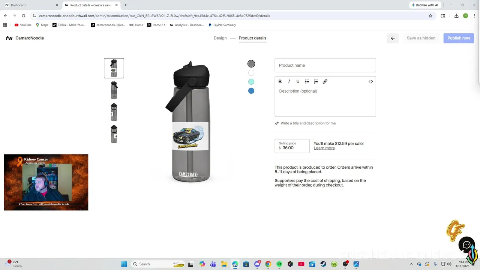Open the Analytics – Dashboard bookmark
The height and width of the screenshot is (270, 480).
pos(186,25)
